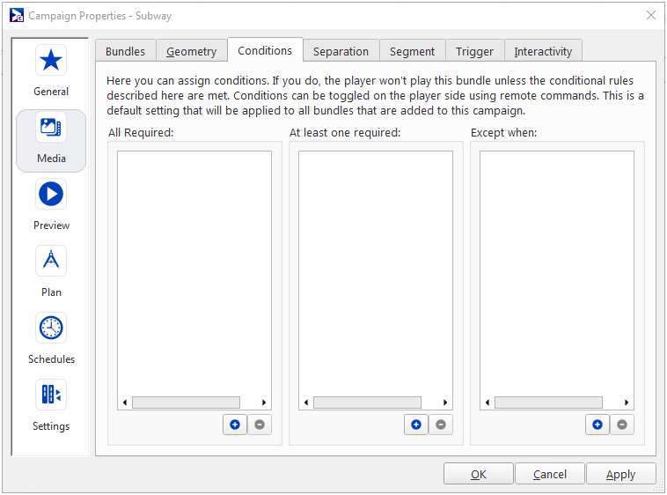Open the General section star icon
667x495 pixels.
(x=51, y=61)
